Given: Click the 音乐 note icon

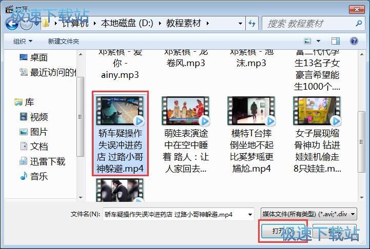Looking at the screenshot, I should (x=24, y=176).
